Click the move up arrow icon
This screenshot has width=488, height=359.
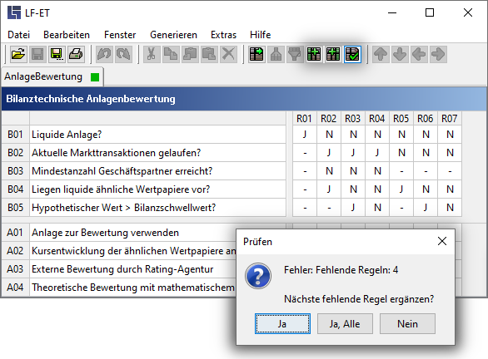click(381, 54)
